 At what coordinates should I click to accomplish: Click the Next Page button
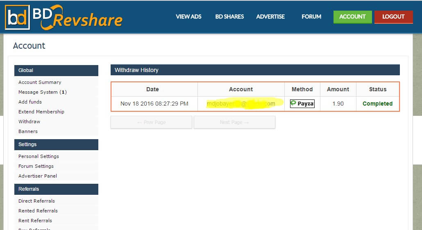[x=234, y=122]
